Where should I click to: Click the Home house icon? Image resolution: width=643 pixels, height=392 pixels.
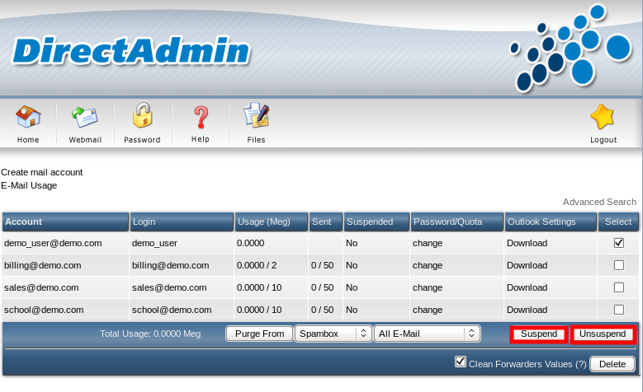[28, 118]
